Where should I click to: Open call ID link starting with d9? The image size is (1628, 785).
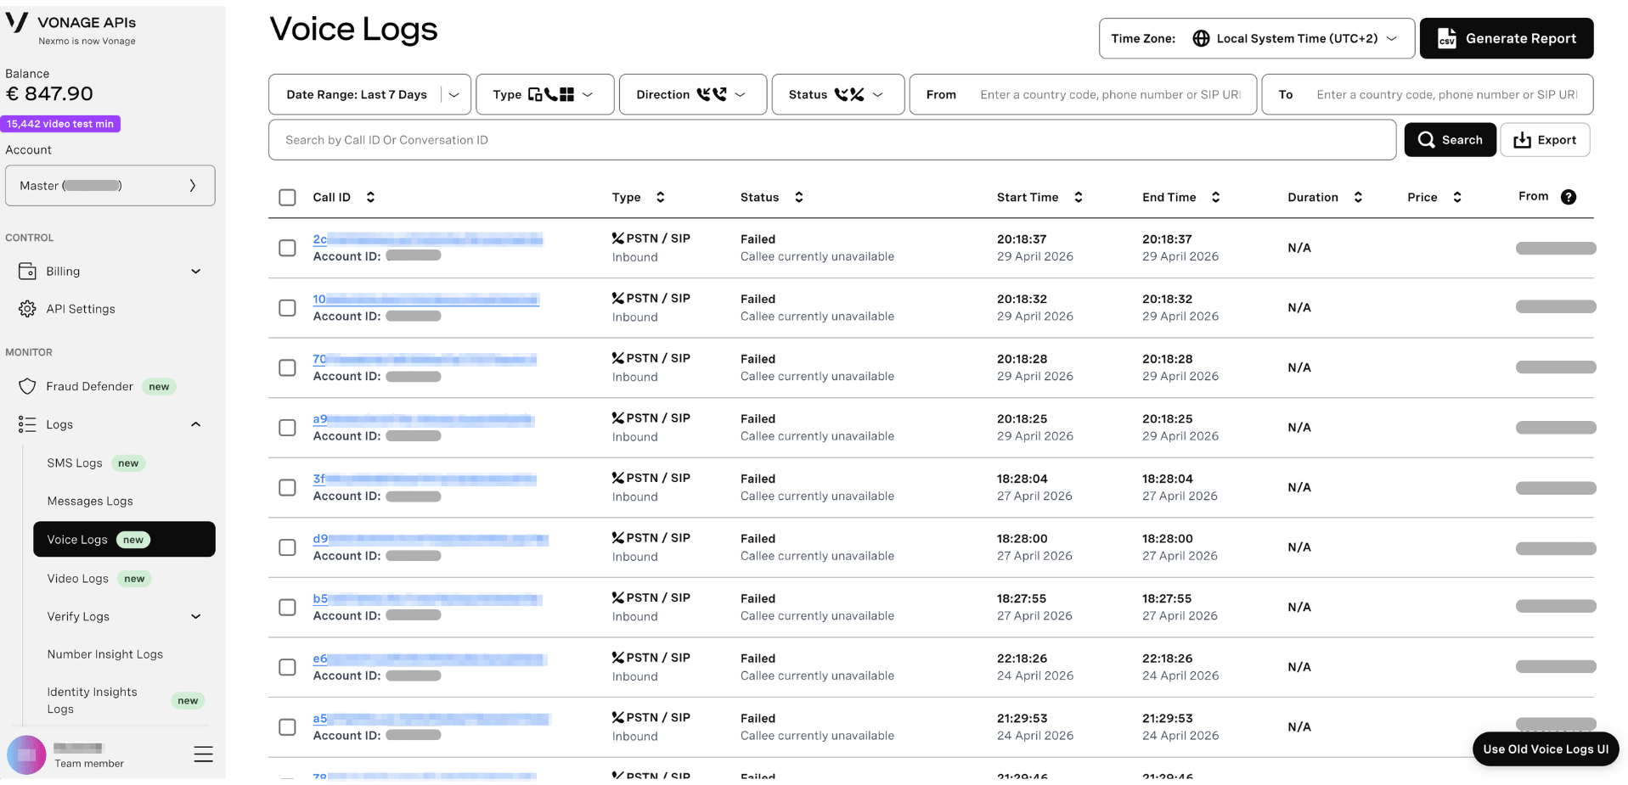(431, 539)
